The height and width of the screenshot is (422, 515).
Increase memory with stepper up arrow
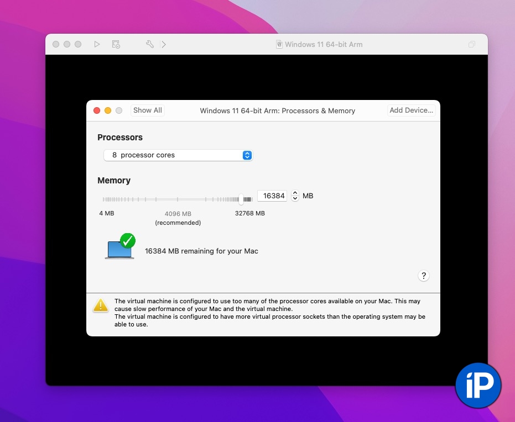pyautogui.click(x=295, y=193)
